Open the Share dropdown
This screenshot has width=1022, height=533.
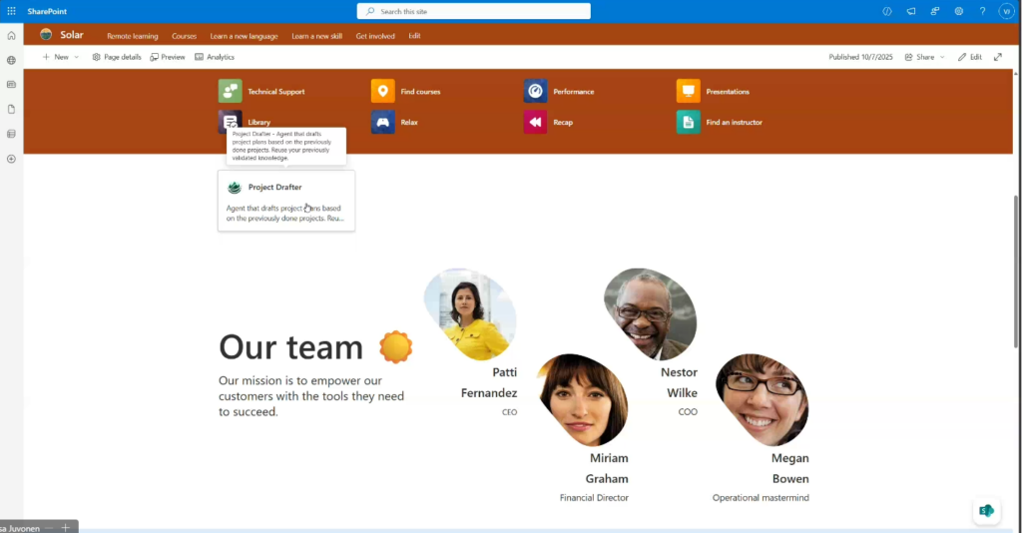(923, 57)
